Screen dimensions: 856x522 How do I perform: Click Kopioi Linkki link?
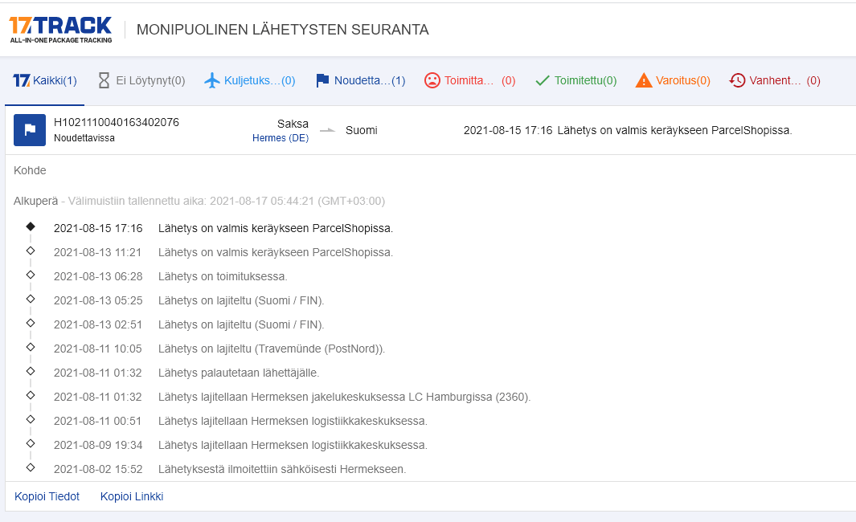point(132,496)
